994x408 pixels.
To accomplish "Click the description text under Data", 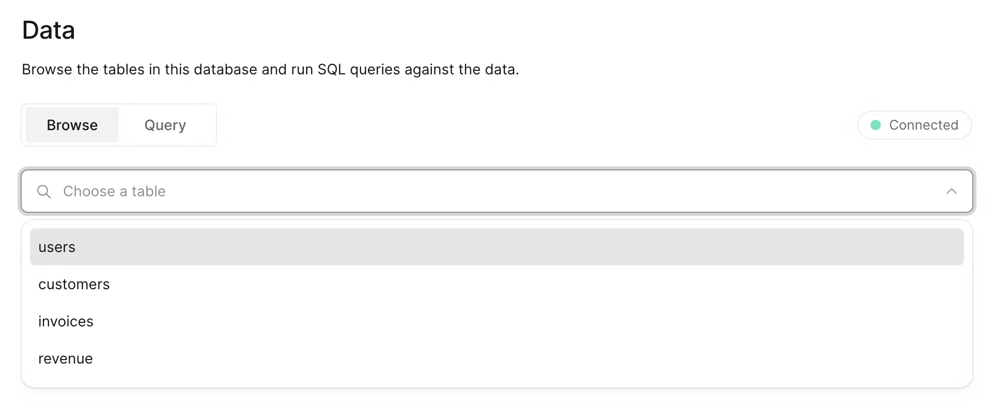I will pos(270,69).
